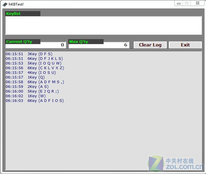Select log entry 6Key (C K L V X Z)
The height and width of the screenshot is (174, 206).
click(35, 68)
